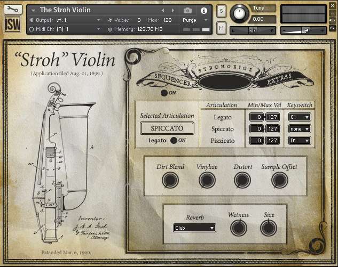Select the Spiccato articulation label

(x=223, y=129)
